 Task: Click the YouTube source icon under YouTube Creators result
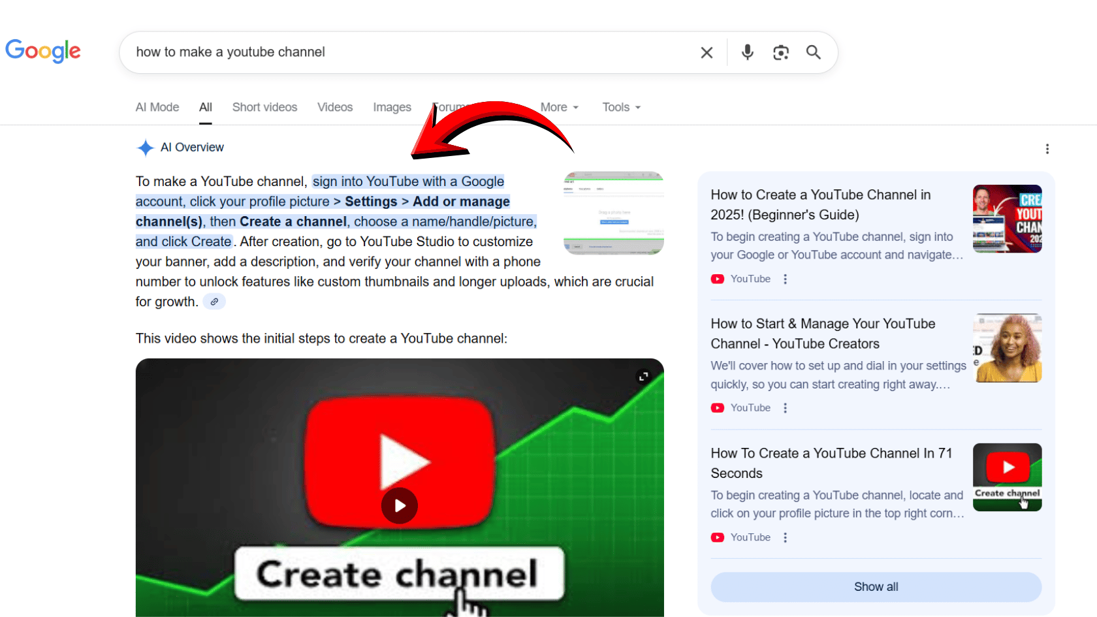point(718,408)
